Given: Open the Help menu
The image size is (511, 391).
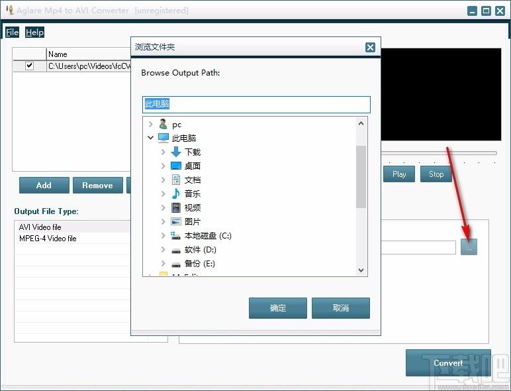Looking at the screenshot, I should (x=34, y=32).
